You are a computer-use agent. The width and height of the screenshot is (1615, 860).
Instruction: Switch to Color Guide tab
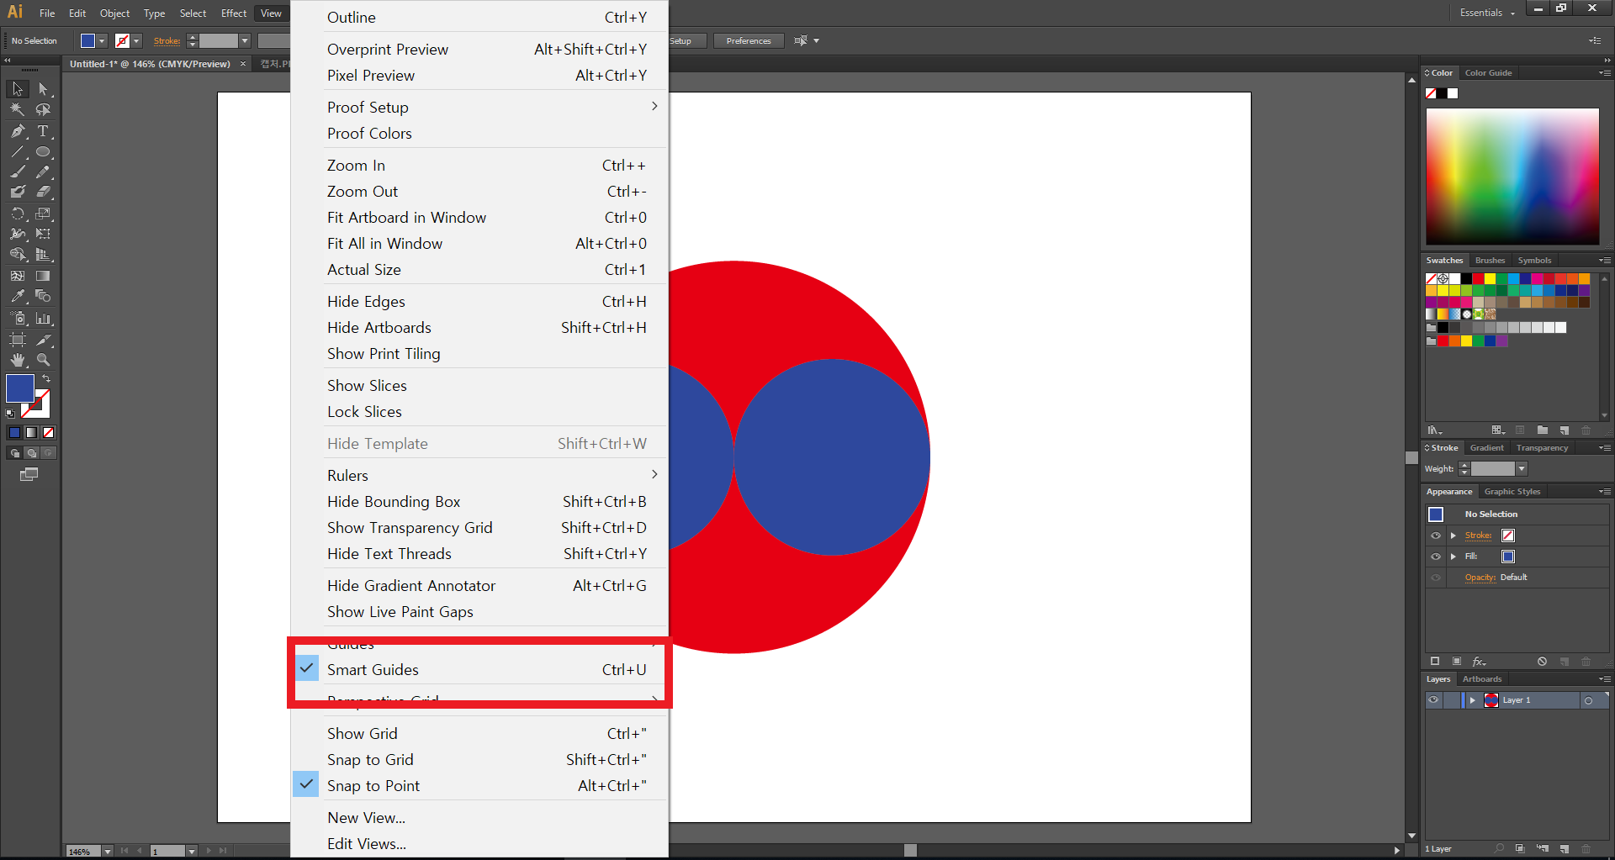click(1488, 73)
